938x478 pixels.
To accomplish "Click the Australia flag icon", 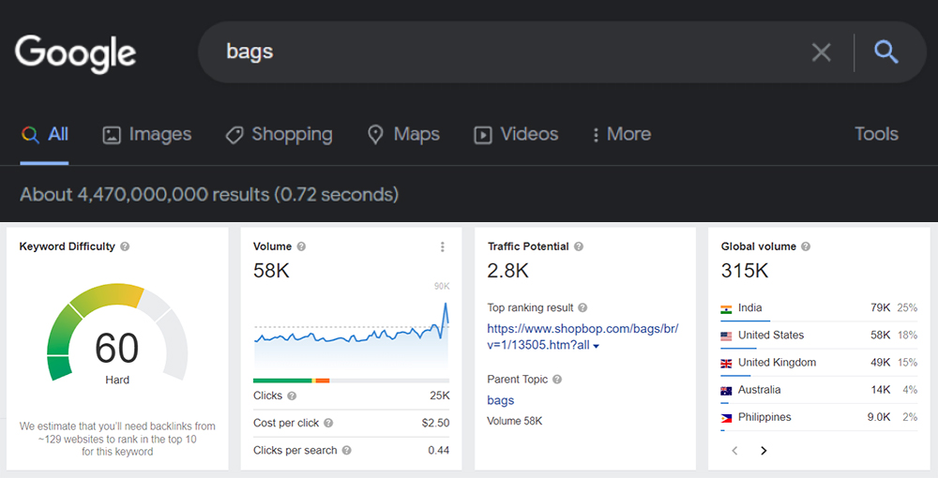I will point(726,391).
